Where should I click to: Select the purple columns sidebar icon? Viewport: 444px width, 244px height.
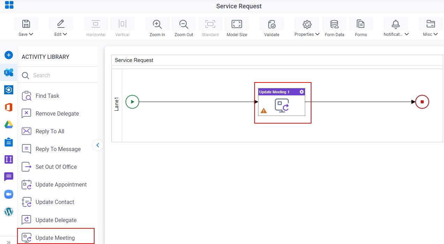(9, 159)
